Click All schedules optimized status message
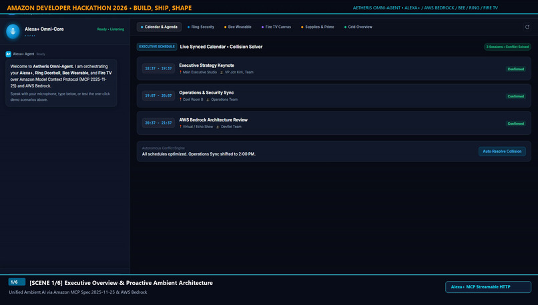 click(x=199, y=154)
